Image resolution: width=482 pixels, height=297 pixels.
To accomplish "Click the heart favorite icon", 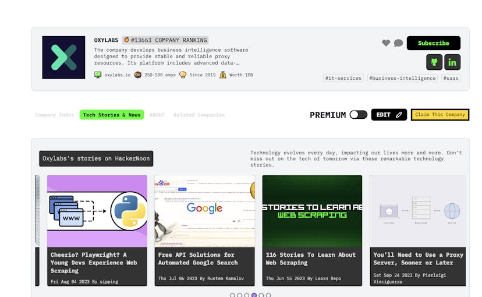I will pyautogui.click(x=386, y=43).
